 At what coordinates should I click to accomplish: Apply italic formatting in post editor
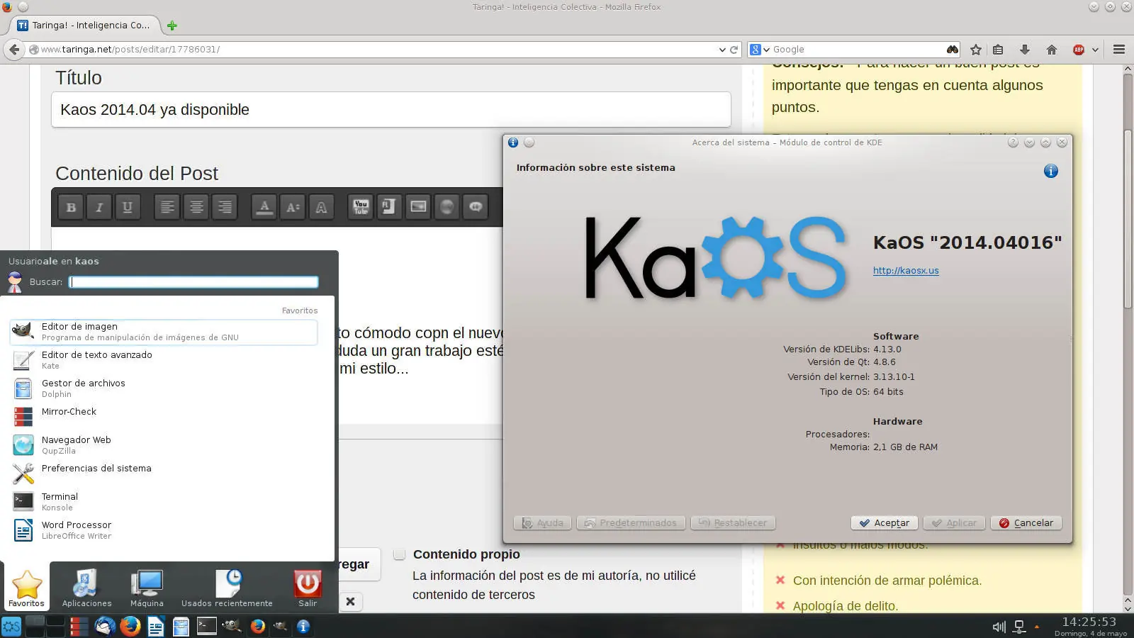99,207
